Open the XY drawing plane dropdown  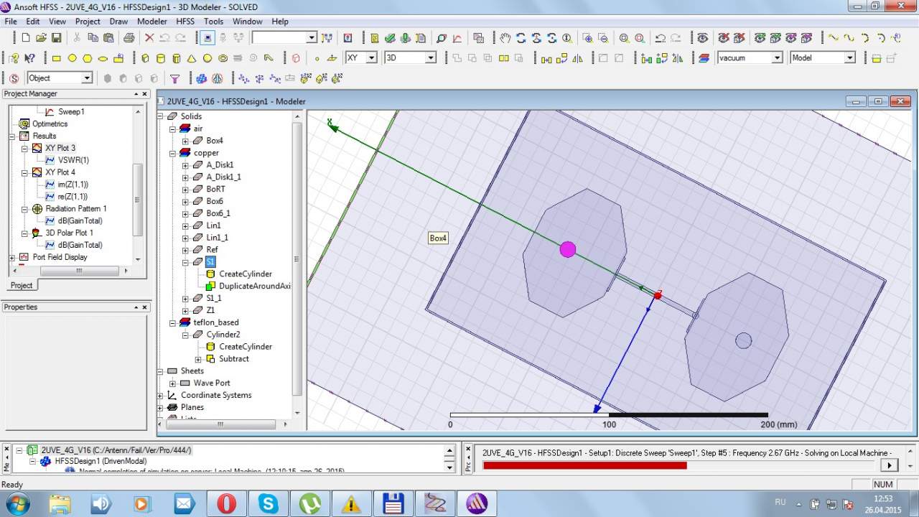click(x=371, y=58)
